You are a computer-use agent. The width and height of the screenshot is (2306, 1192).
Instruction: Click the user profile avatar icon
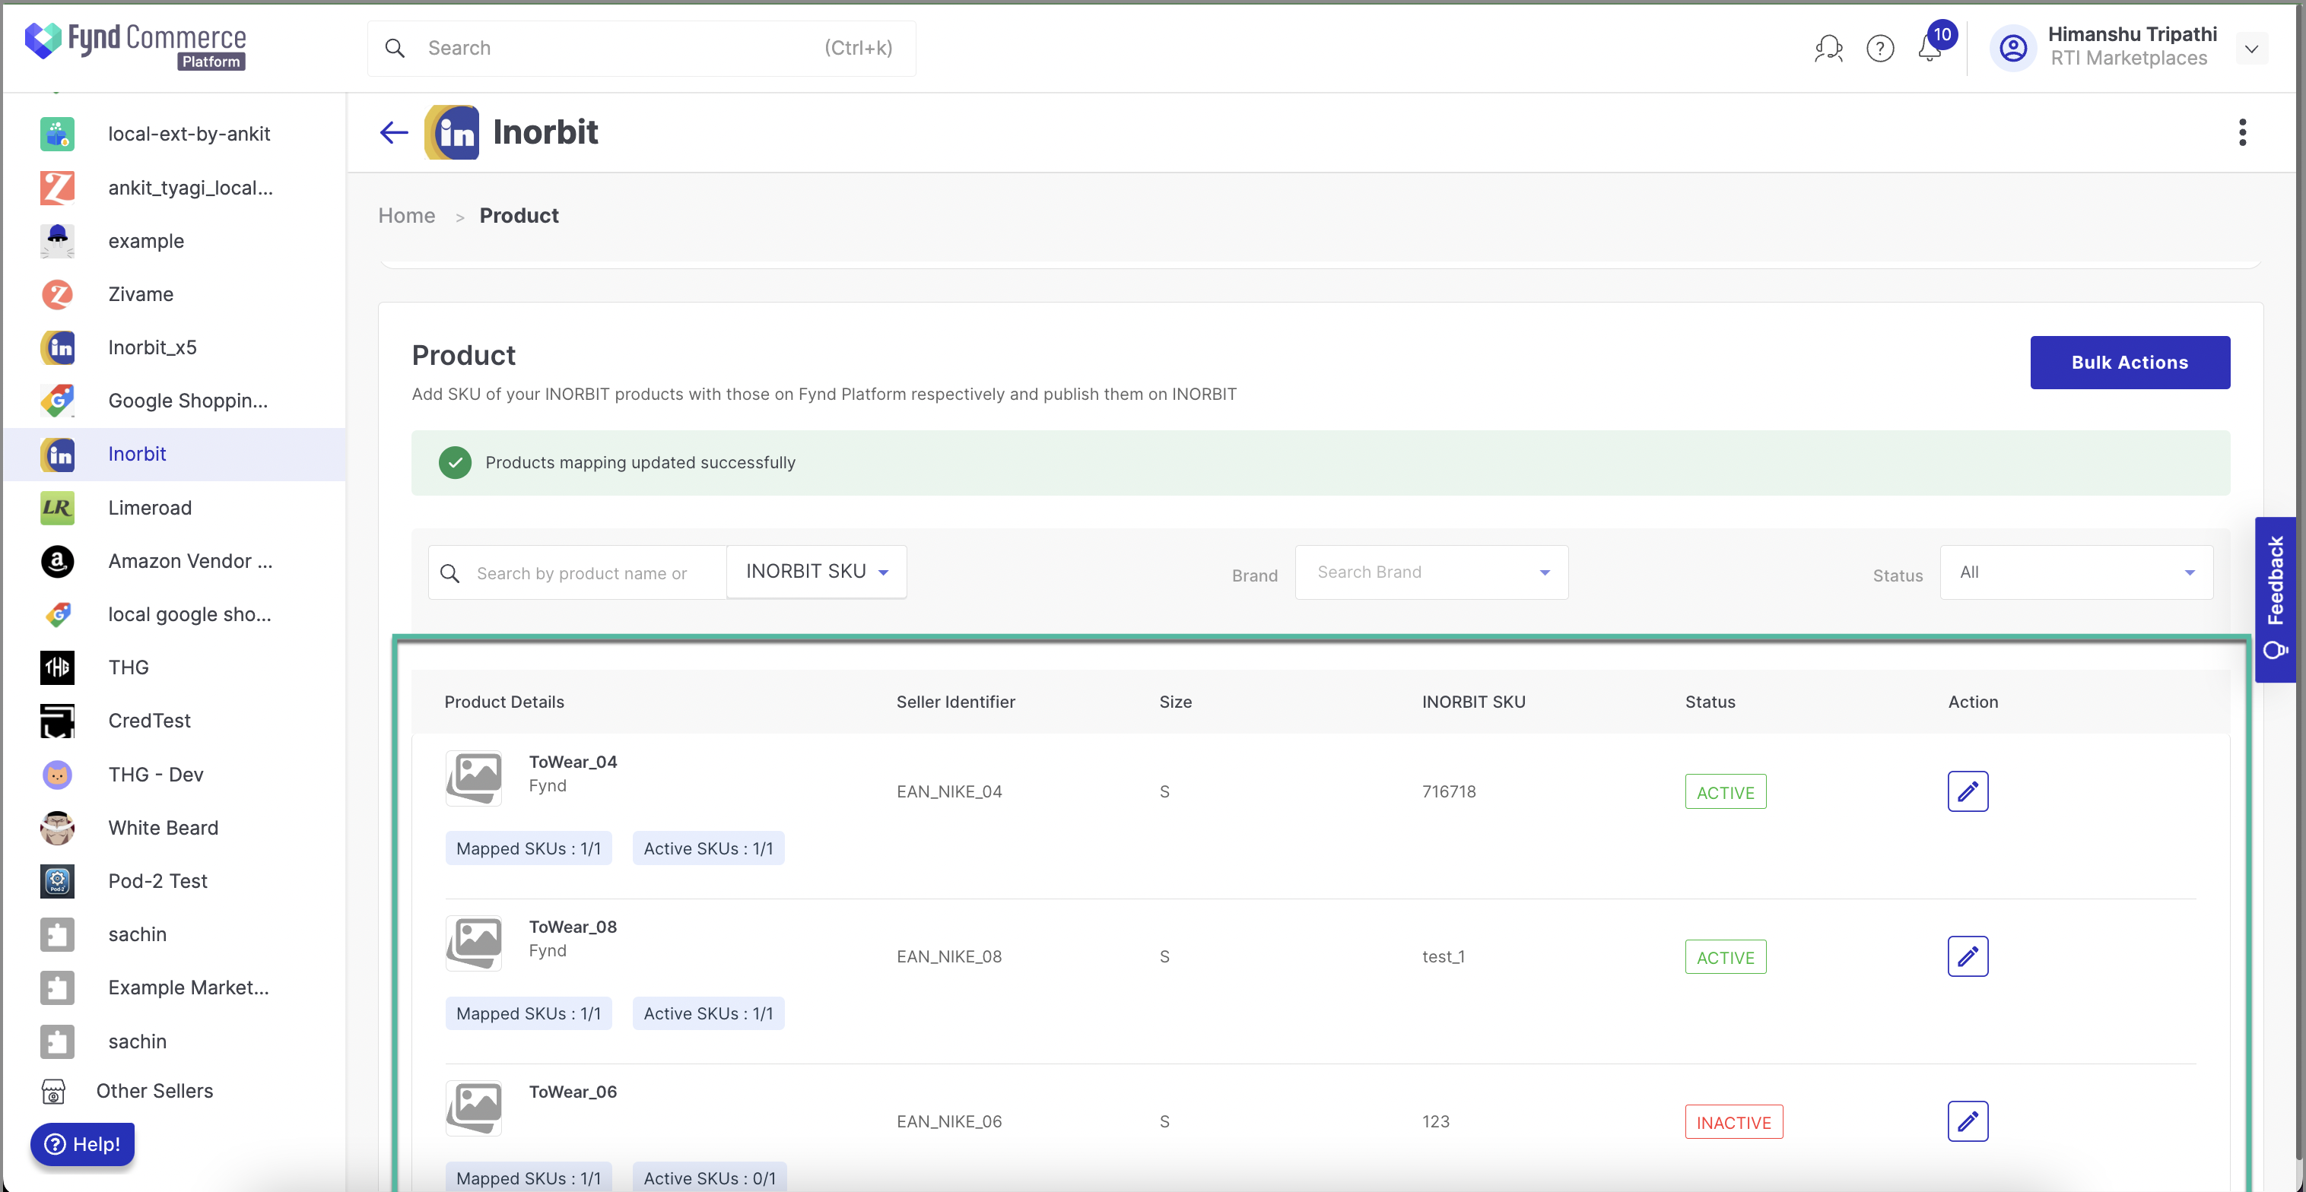pos(2013,49)
